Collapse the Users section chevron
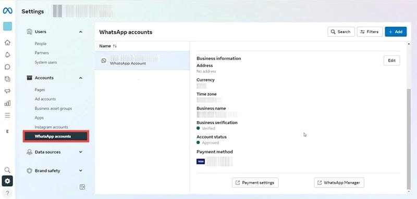The height and width of the screenshot is (199, 417). tap(81, 32)
